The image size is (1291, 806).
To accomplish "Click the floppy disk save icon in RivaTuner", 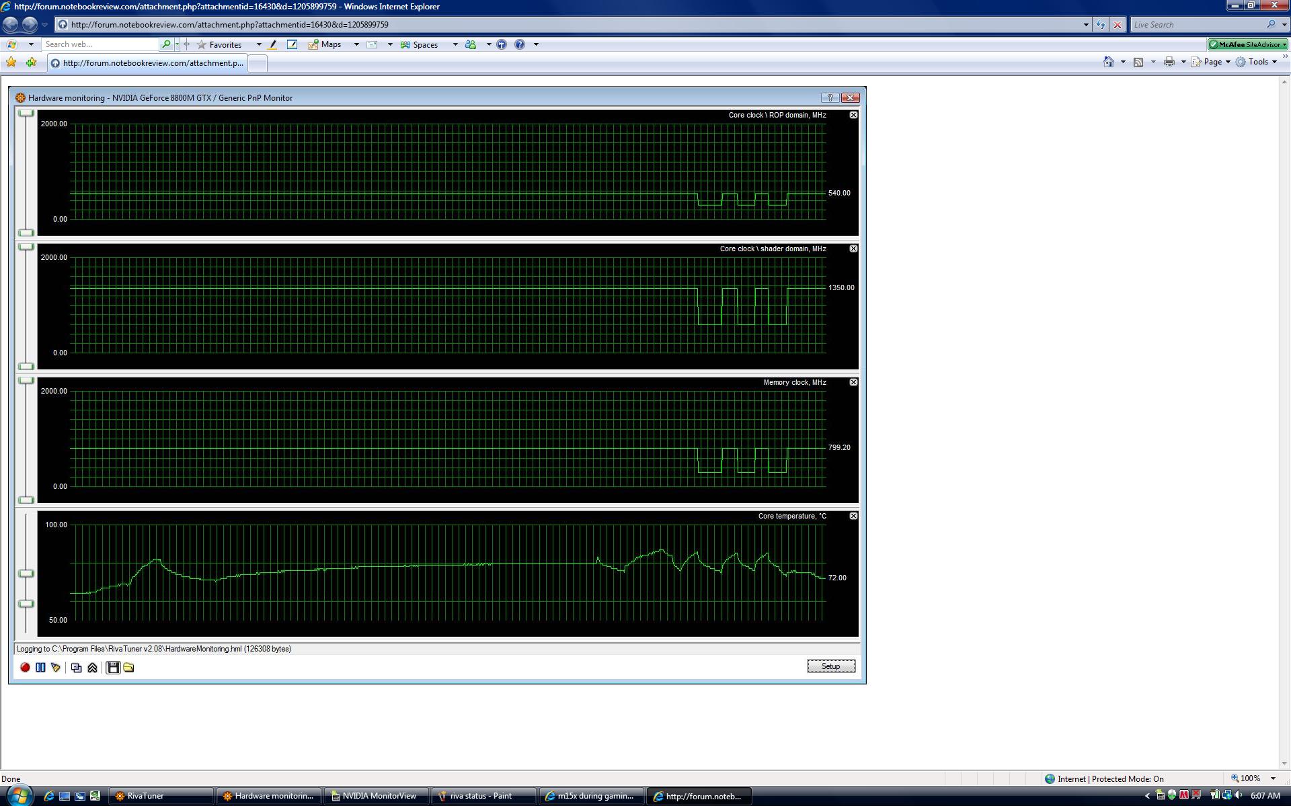I will (x=113, y=667).
